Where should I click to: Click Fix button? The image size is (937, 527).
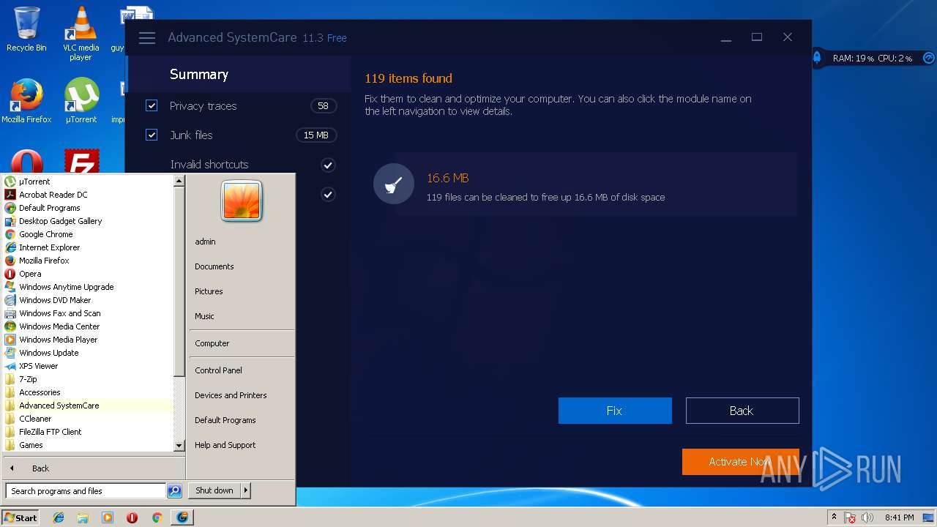click(615, 411)
